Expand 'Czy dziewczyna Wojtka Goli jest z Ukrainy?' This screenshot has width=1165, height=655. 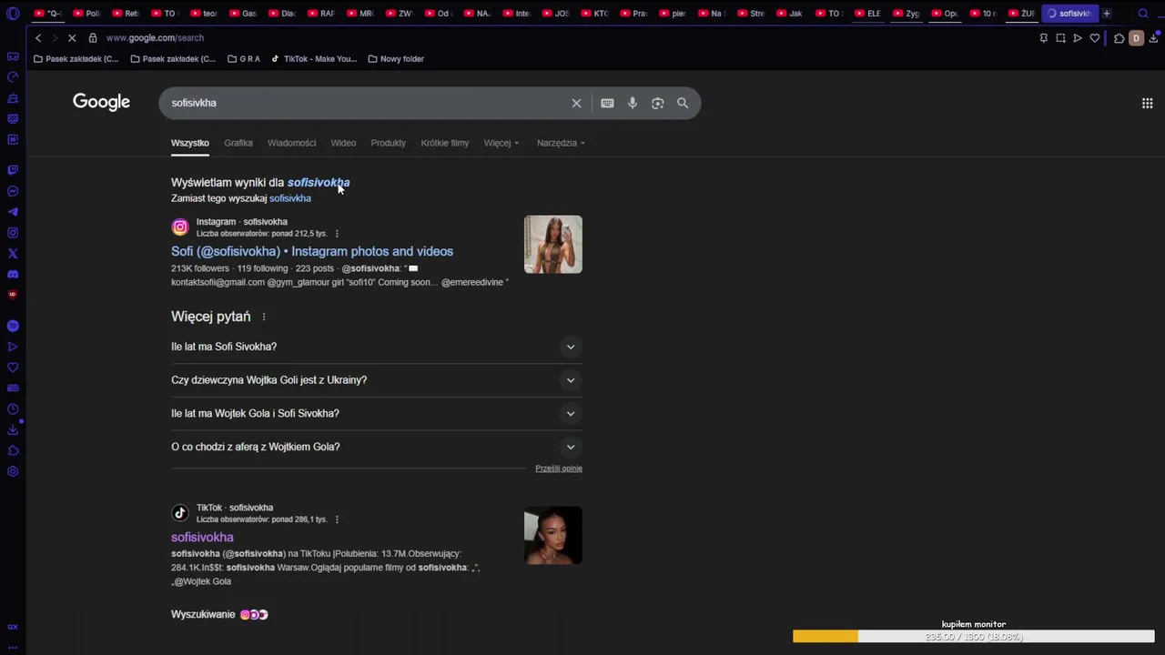click(x=377, y=380)
